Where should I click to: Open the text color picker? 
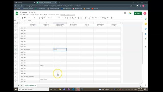(x=73, y=18)
